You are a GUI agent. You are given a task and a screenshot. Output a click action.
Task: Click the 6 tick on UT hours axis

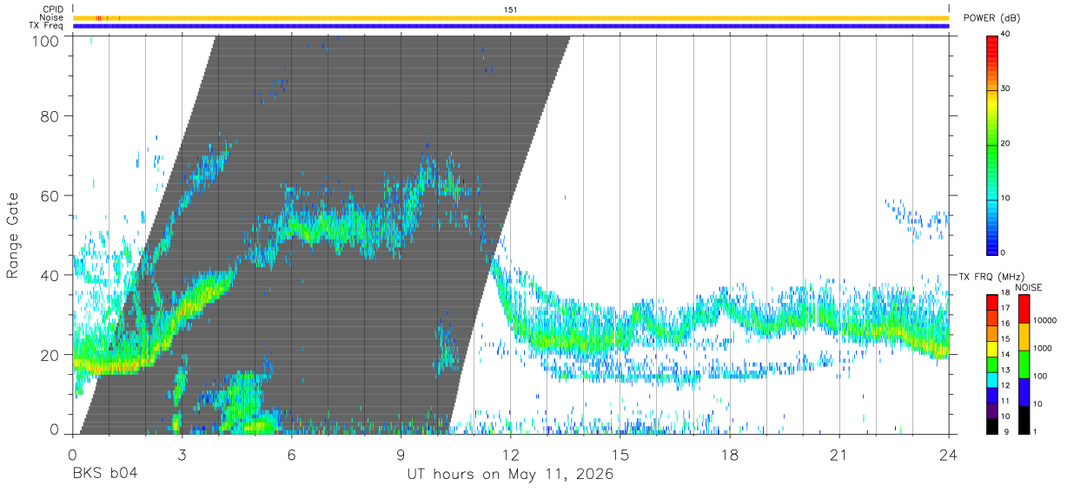point(291,455)
